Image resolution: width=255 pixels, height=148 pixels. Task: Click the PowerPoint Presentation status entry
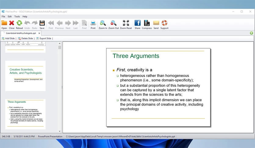50,136
